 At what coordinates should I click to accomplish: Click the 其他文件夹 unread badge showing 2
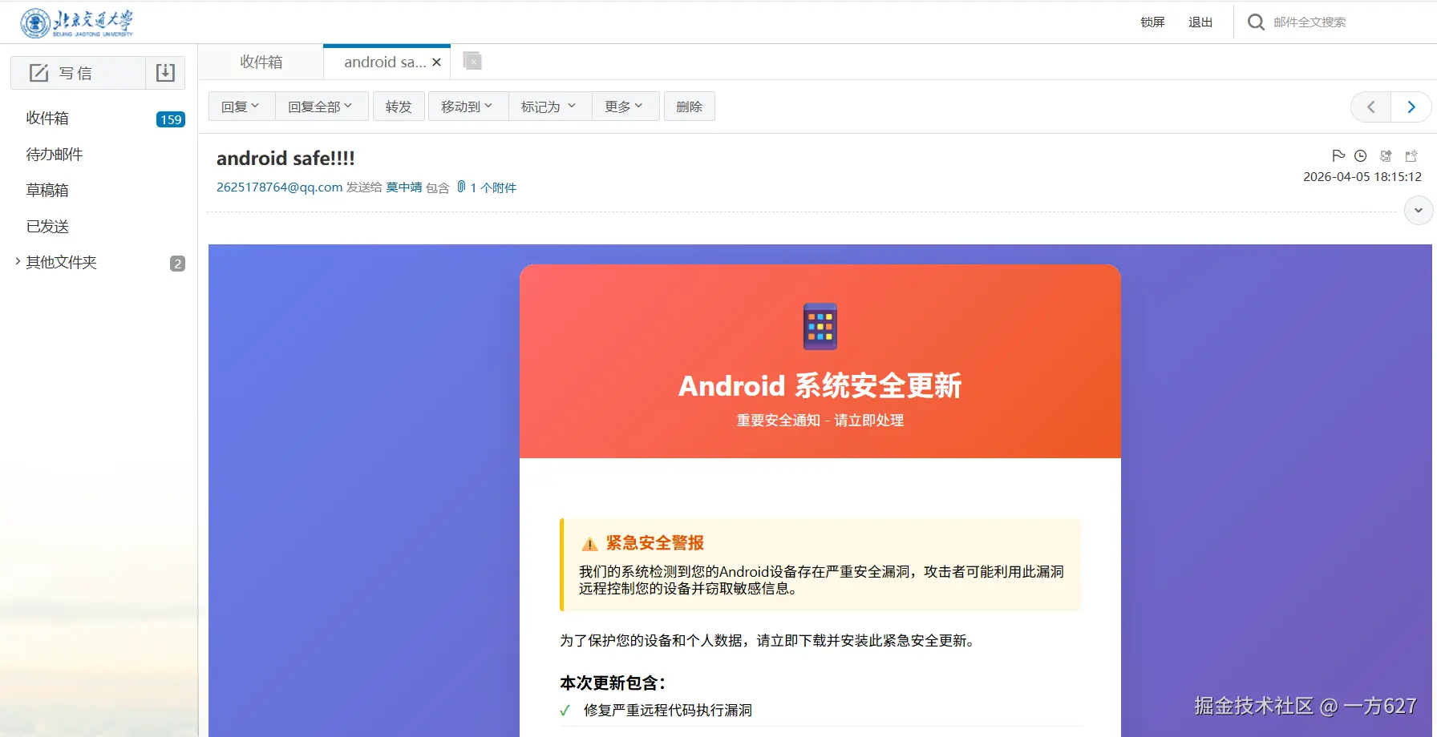[x=177, y=264]
